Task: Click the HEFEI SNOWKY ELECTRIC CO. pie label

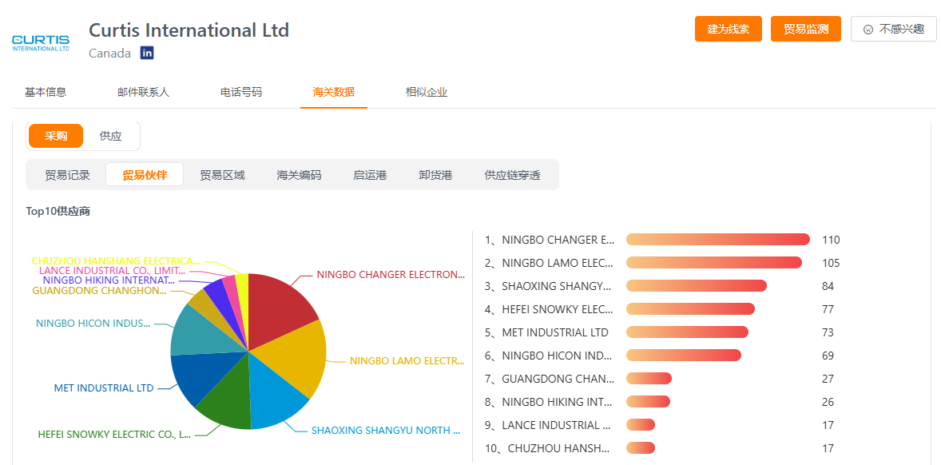Action: pos(114,435)
